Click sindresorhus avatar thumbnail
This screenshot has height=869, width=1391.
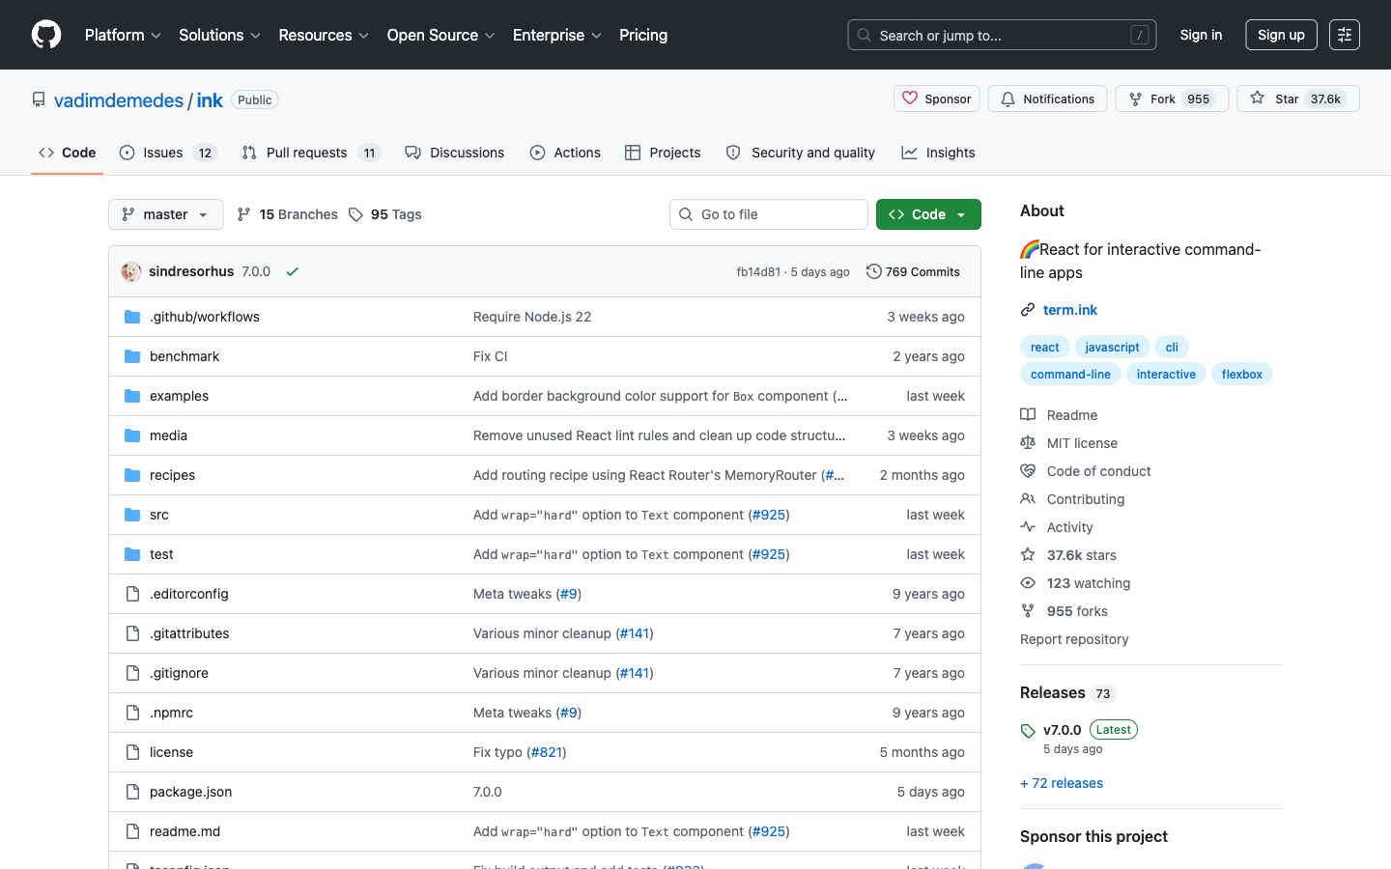131,271
